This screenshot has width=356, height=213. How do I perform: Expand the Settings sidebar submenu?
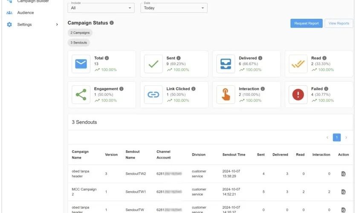pos(57,25)
